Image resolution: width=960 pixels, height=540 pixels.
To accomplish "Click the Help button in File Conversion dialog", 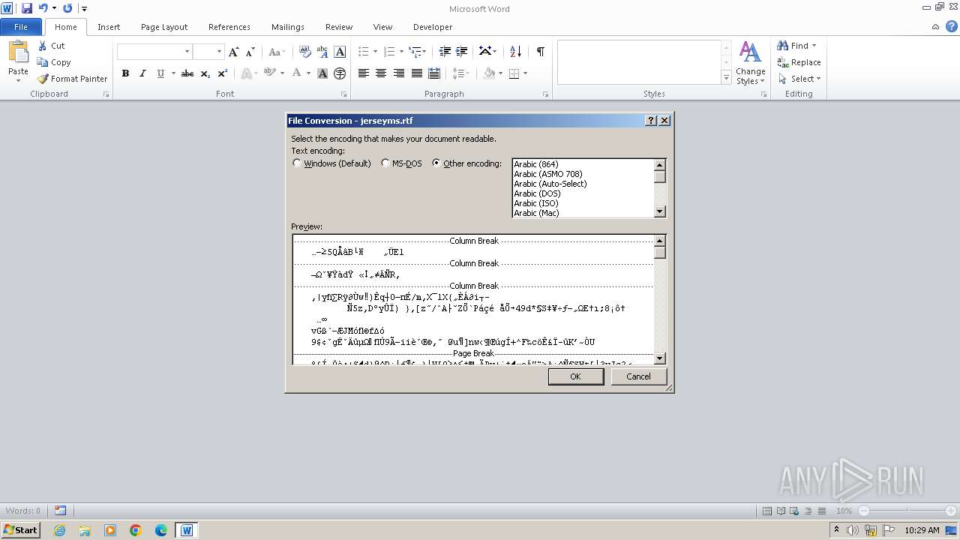I will pos(651,121).
